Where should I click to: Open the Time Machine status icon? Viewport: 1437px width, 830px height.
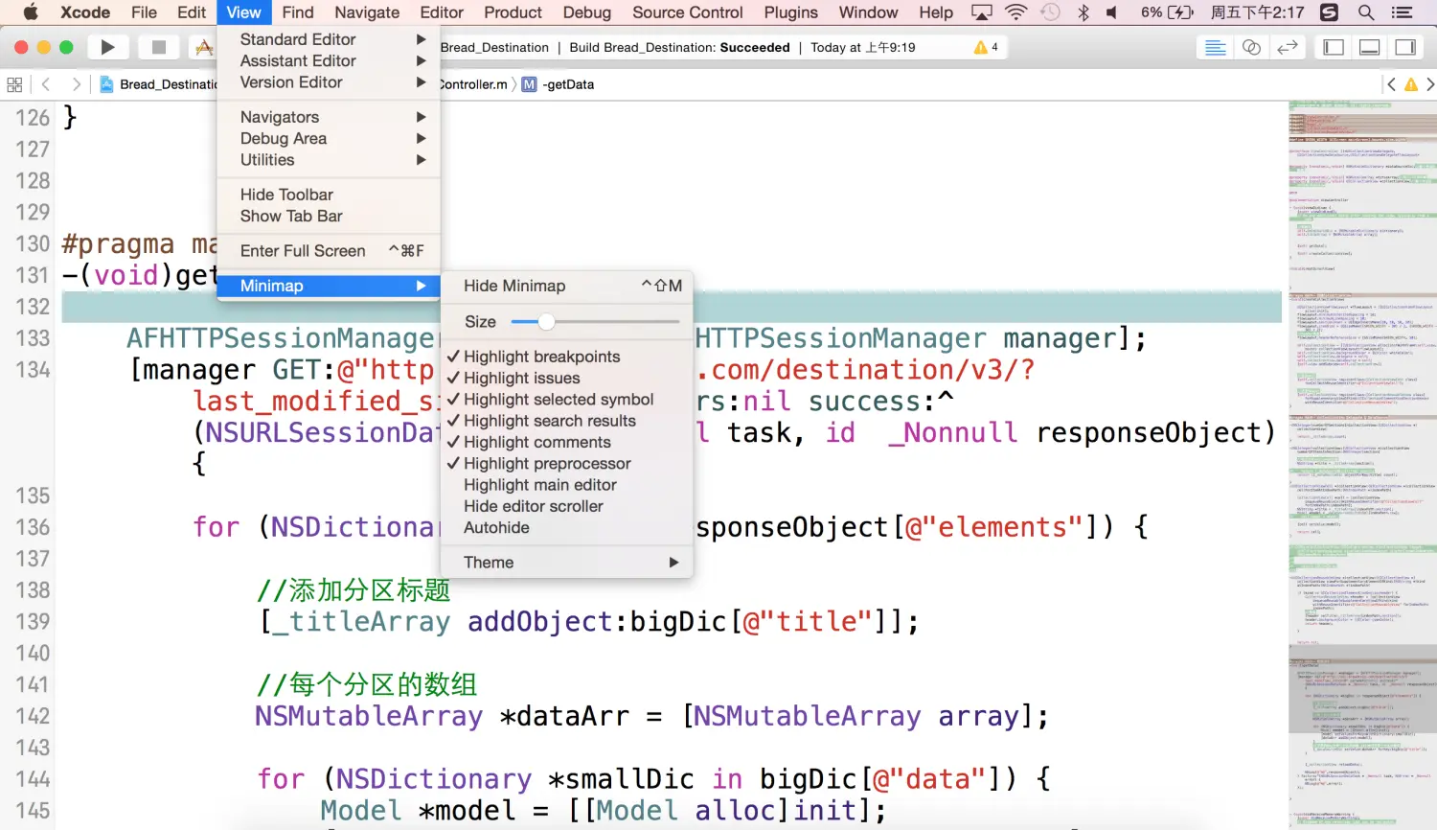click(x=1050, y=12)
